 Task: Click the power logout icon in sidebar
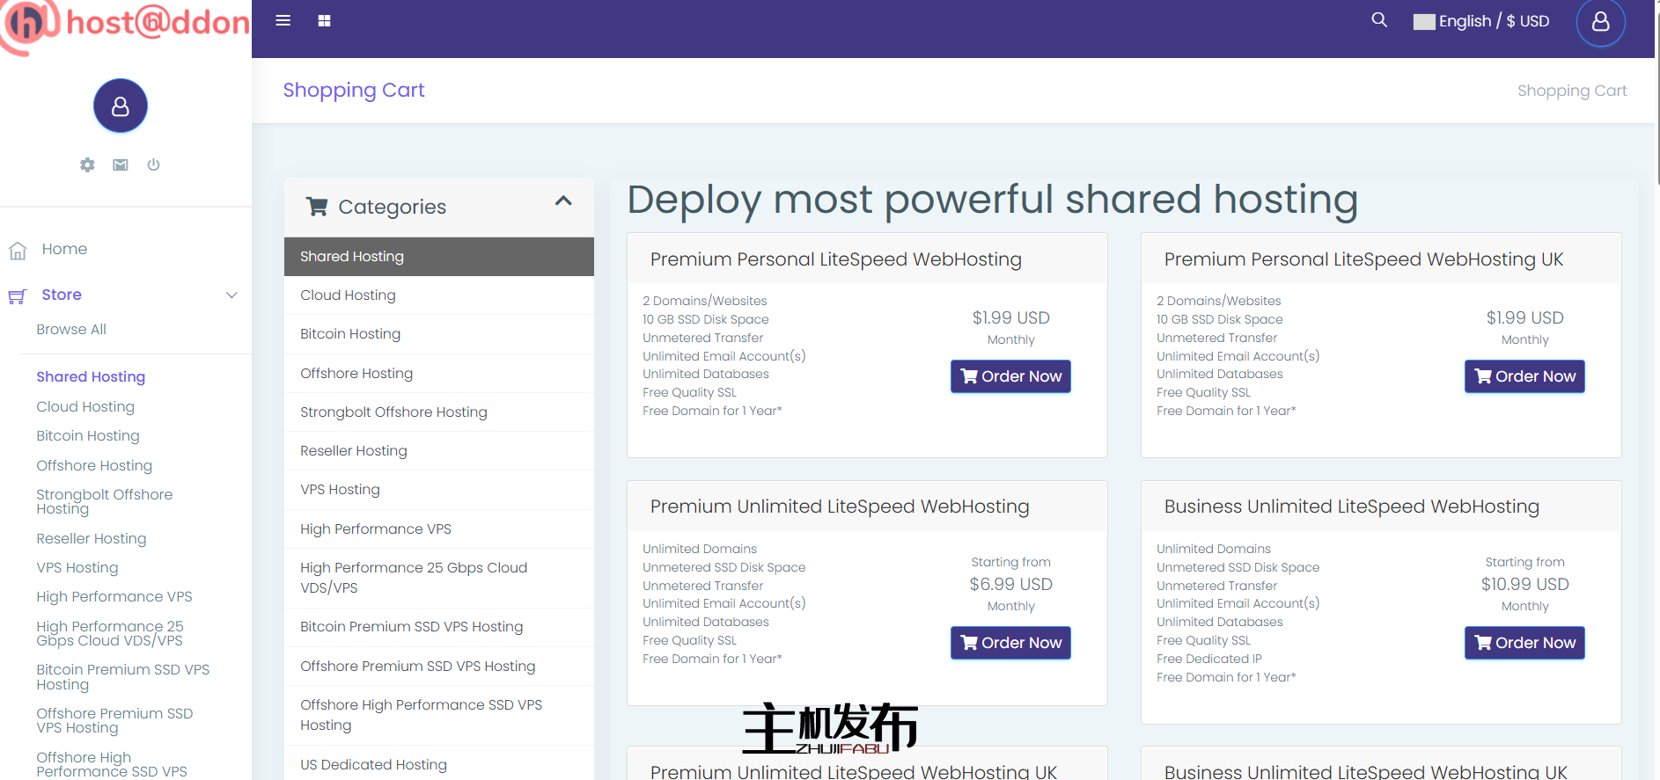tap(153, 164)
